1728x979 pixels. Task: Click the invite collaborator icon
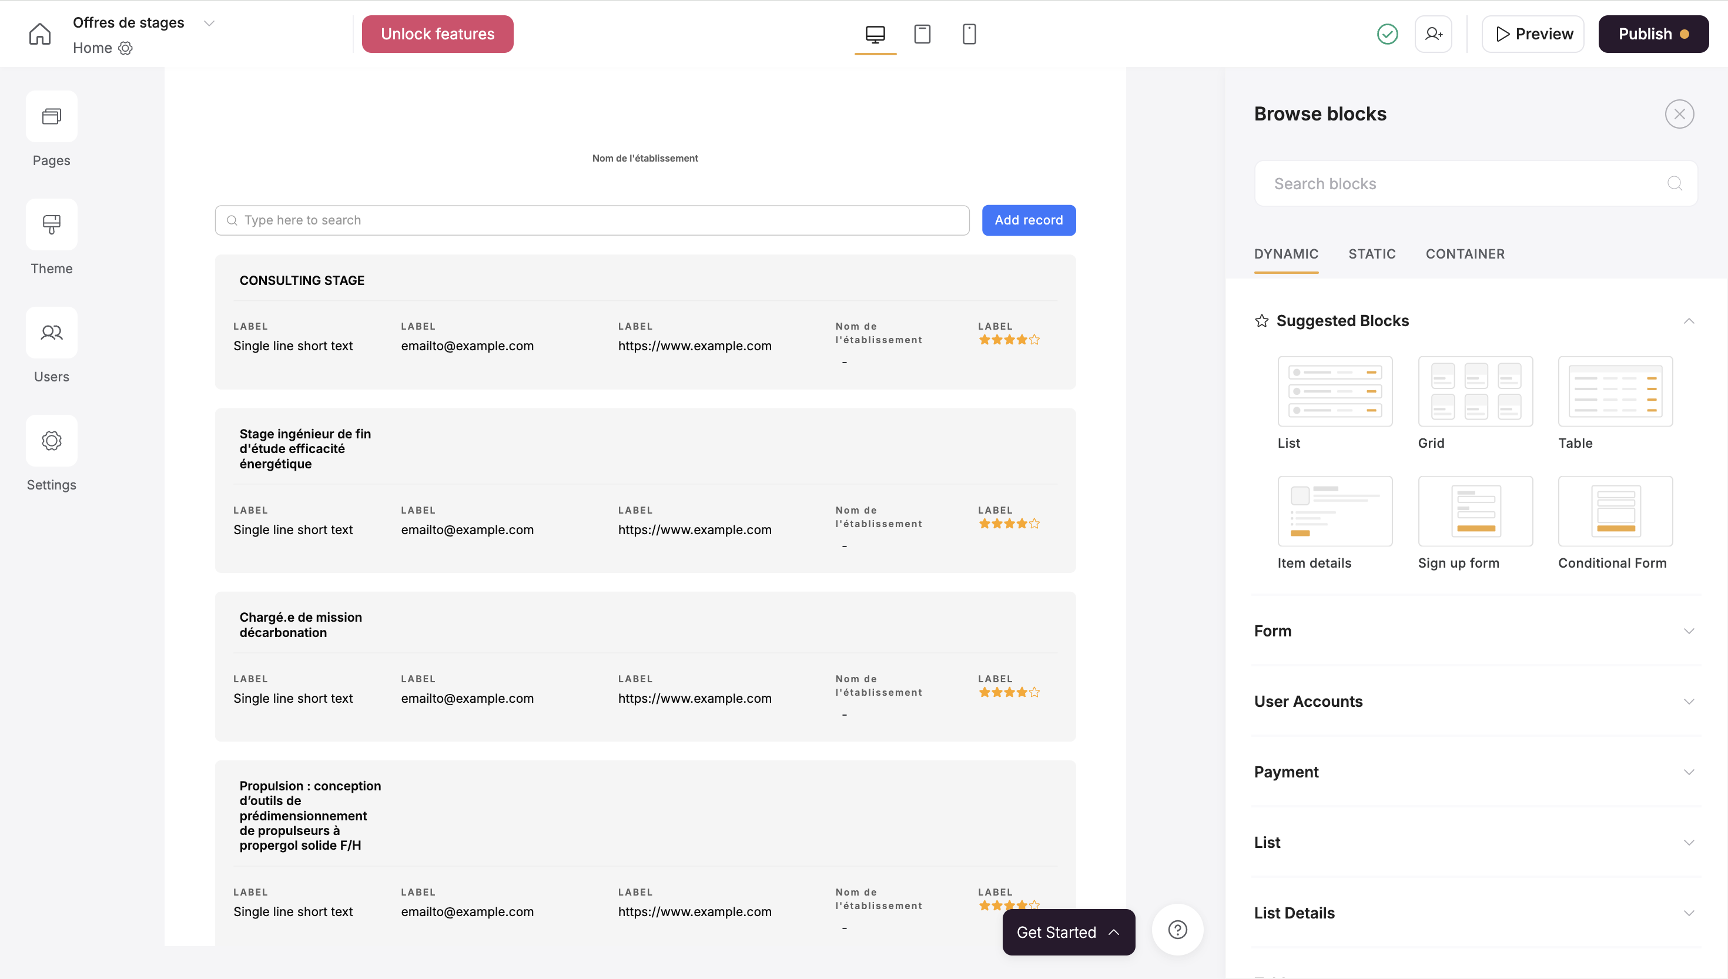1433,33
